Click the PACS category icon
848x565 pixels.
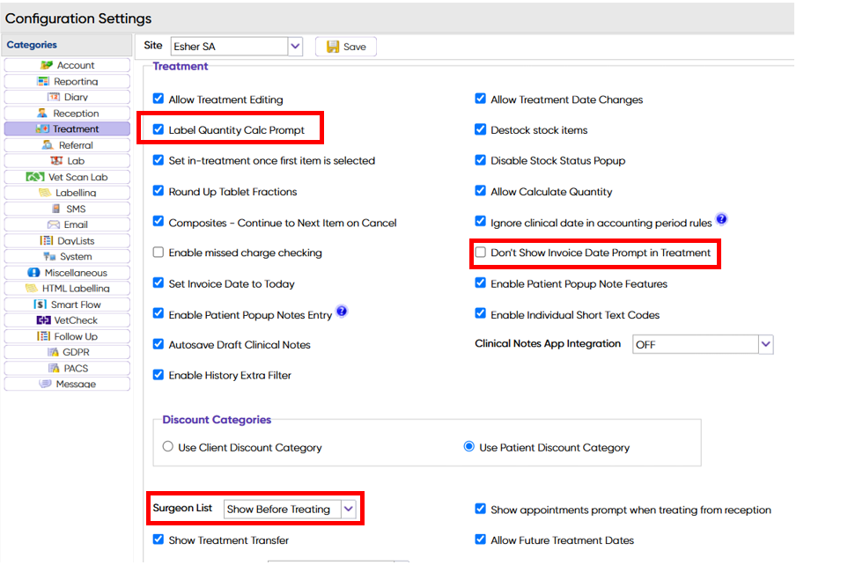point(54,368)
